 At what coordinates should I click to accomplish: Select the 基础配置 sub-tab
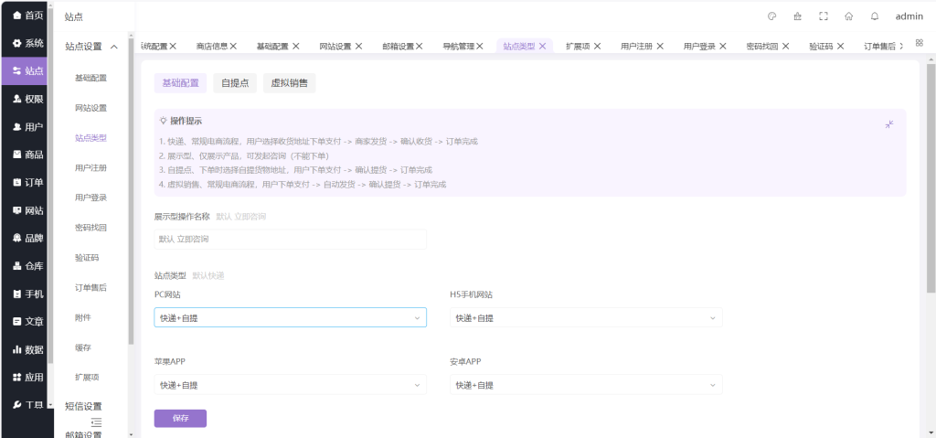click(180, 83)
